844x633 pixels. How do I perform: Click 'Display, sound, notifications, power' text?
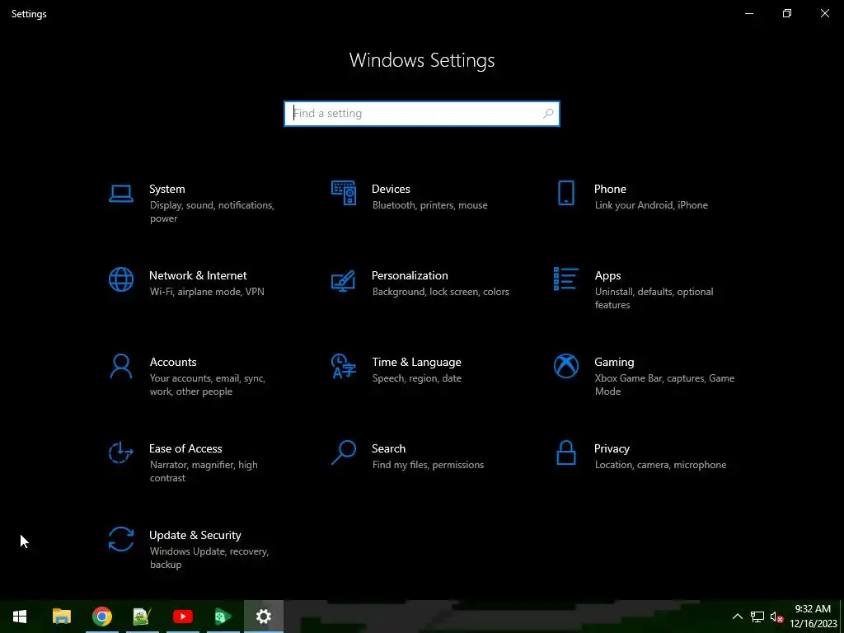click(x=212, y=212)
